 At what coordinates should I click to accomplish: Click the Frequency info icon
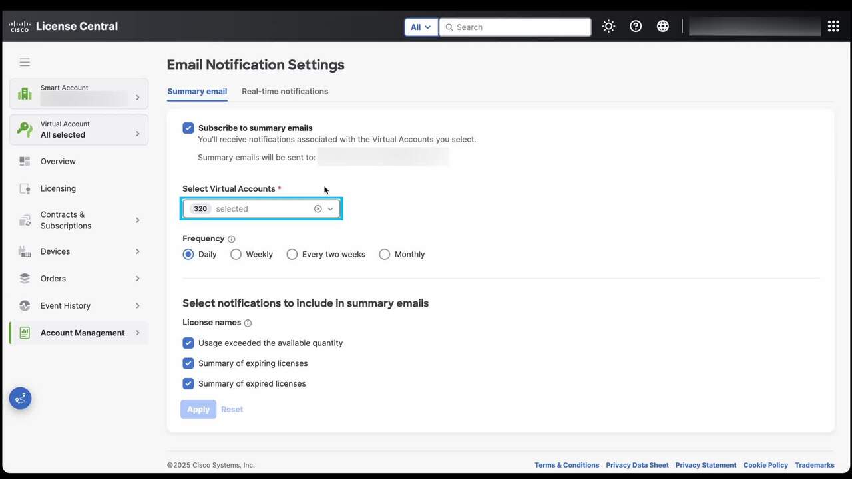click(232, 239)
